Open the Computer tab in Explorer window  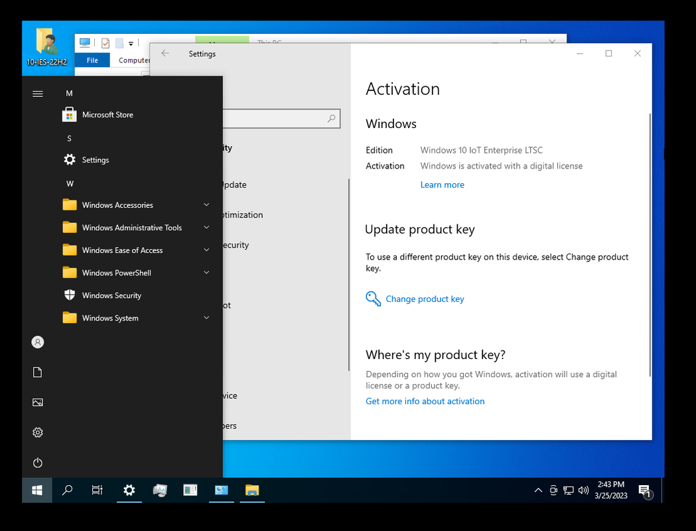click(x=134, y=60)
